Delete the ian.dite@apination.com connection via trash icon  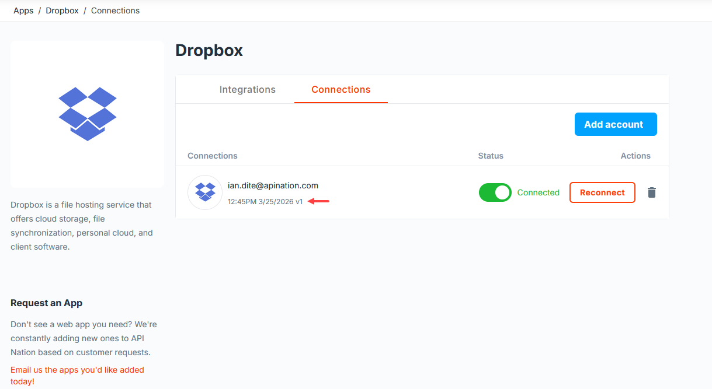[652, 192]
